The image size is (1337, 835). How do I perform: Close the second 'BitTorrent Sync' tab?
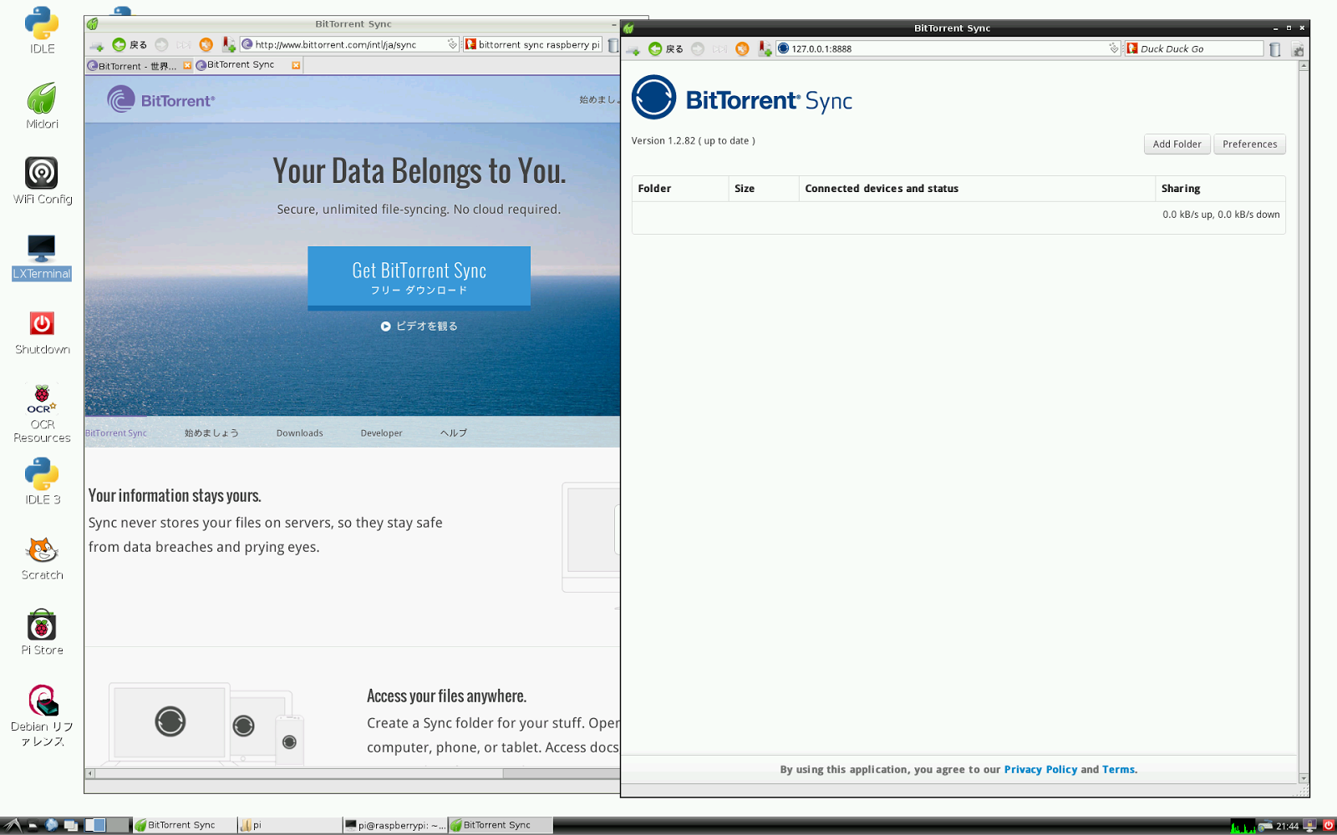(296, 65)
